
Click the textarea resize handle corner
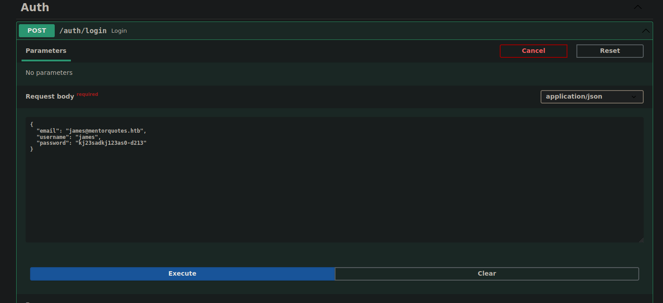[641, 240]
